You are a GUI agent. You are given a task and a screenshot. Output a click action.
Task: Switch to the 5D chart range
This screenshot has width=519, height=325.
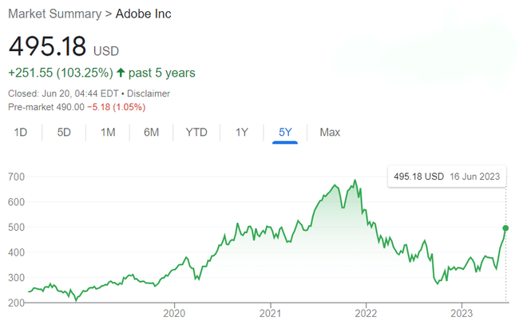[65, 132]
